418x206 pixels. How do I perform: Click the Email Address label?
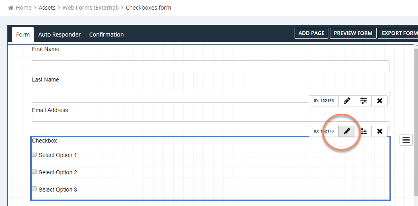click(50, 110)
